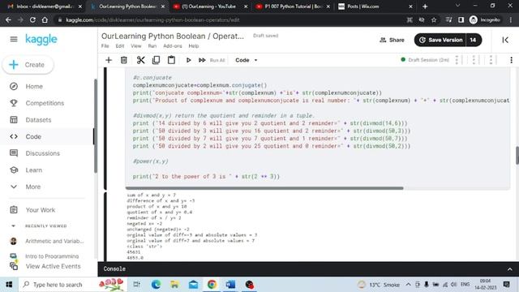Open the notebook three-dot options menu

click(x=511, y=60)
